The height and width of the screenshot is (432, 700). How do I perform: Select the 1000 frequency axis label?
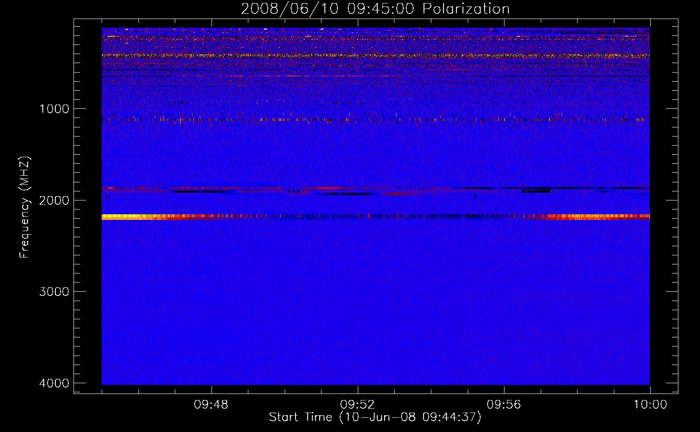tap(54, 109)
